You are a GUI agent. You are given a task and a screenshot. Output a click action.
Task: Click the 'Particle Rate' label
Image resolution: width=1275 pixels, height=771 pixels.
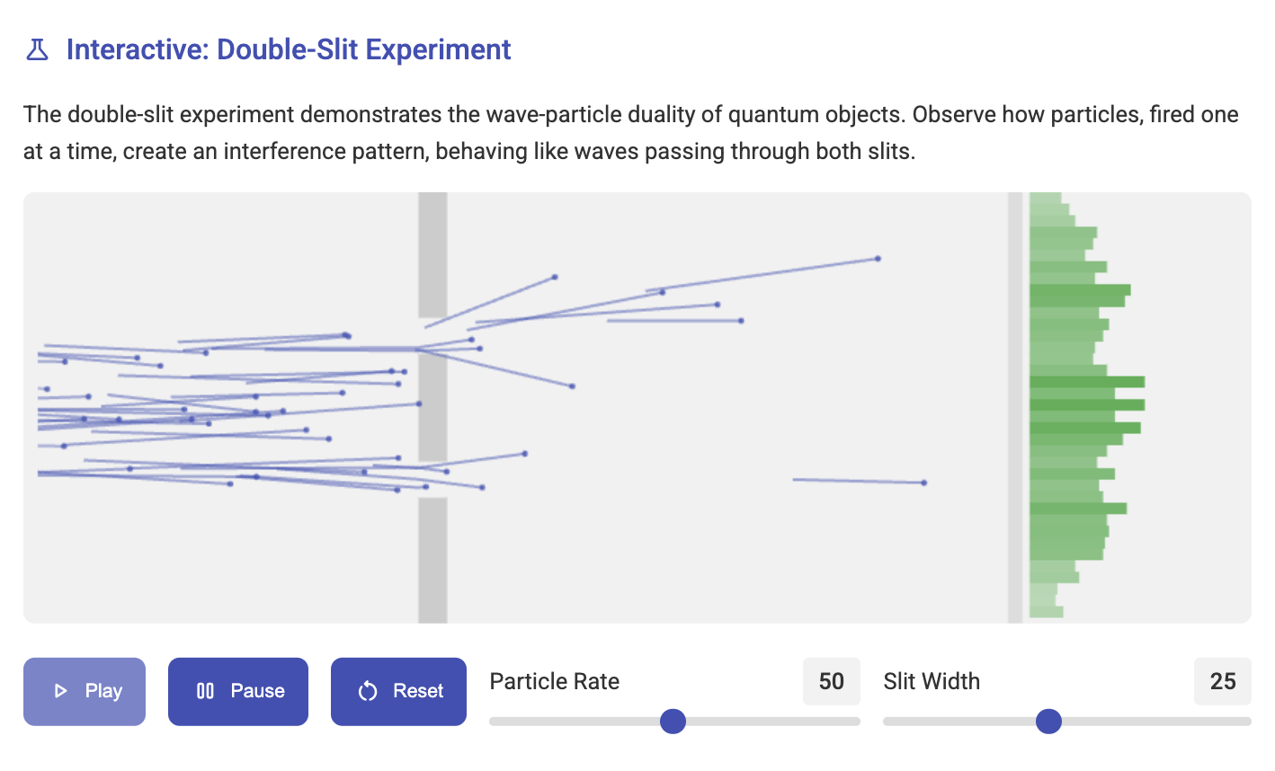coord(554,681)
